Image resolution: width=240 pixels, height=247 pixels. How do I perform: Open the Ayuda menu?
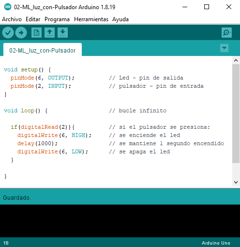(x=120, y=19)
